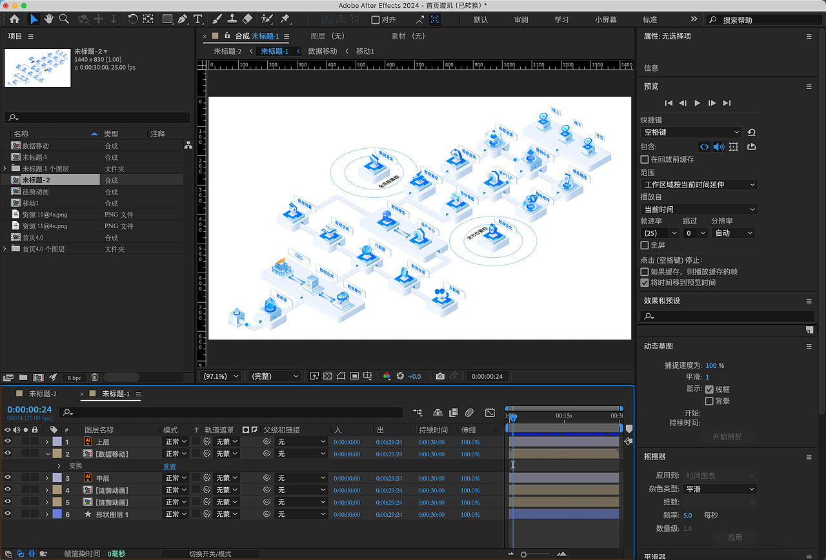Click the 8 bpc color depth button

tap(74, 378)
